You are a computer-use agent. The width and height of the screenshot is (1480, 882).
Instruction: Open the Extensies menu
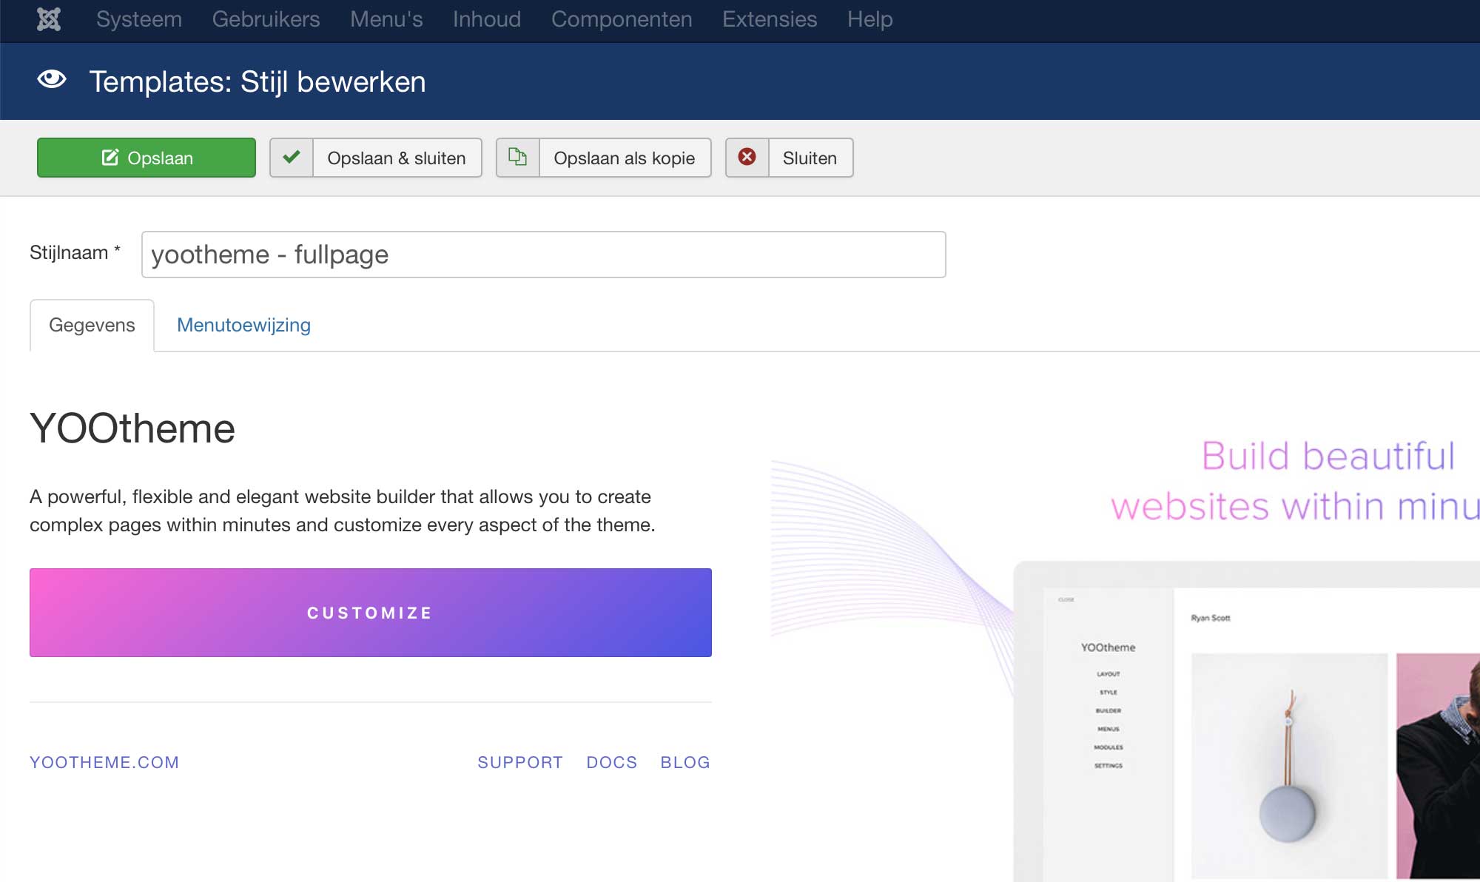(770, 19)
